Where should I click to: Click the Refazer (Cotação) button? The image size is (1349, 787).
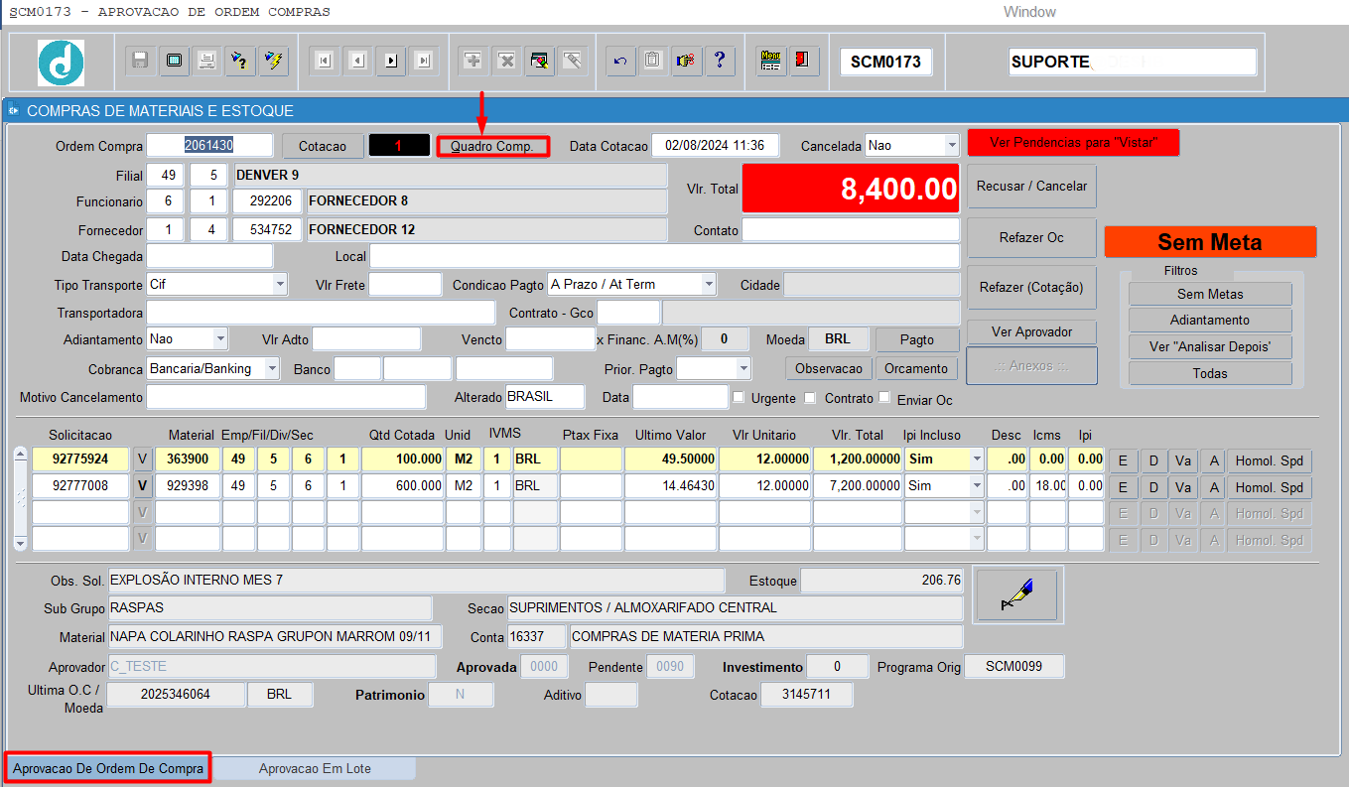[1031, 288]
